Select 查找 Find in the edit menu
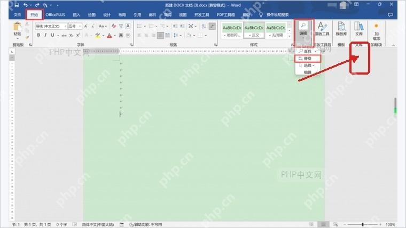406x228 pixels. click(308, 51)
